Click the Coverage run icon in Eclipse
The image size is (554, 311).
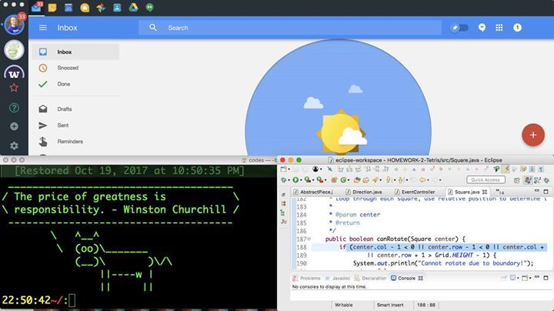308,179
